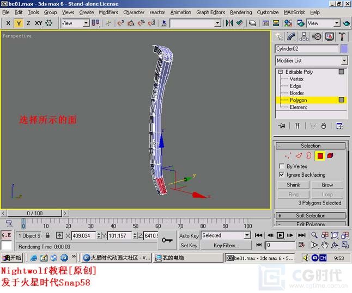The image size is (352, 293).
Task: Open the Customize menu
Action: 268,13
